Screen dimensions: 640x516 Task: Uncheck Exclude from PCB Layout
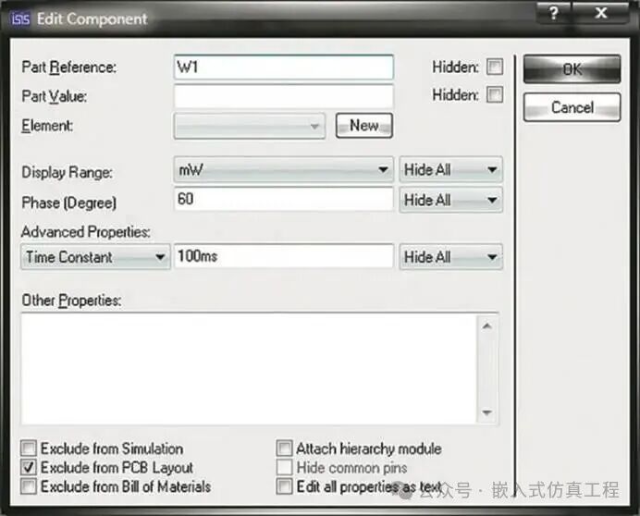29,467
